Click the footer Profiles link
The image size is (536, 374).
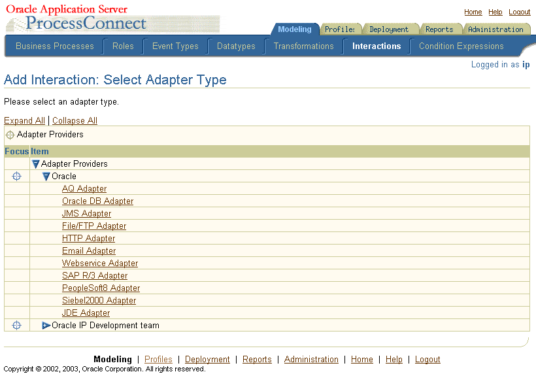coord(158,360)
